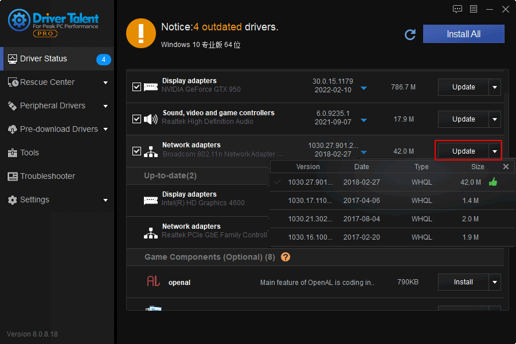This screenshot has height=344, width=516.
Task: Click the Version column header in popup
Action: (x=308, y=167)
